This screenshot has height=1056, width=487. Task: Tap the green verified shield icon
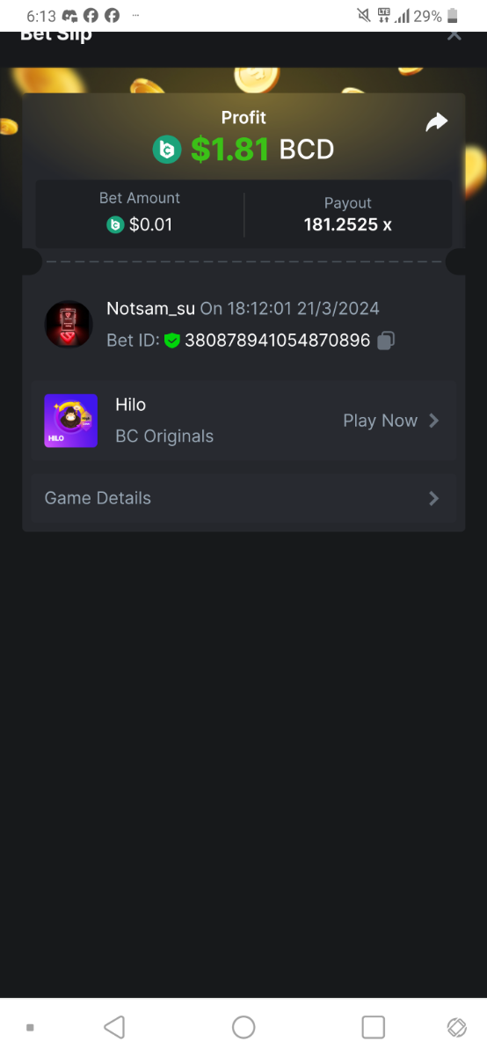tap(172, 341)
